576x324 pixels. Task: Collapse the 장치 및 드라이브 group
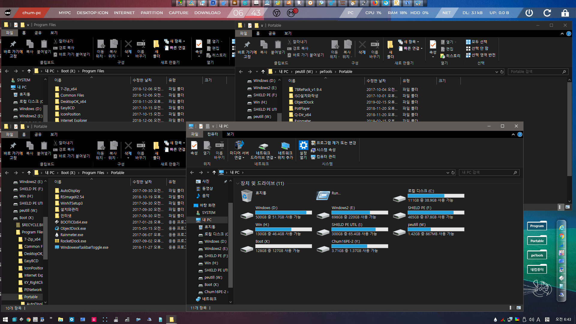click(238, 183)
